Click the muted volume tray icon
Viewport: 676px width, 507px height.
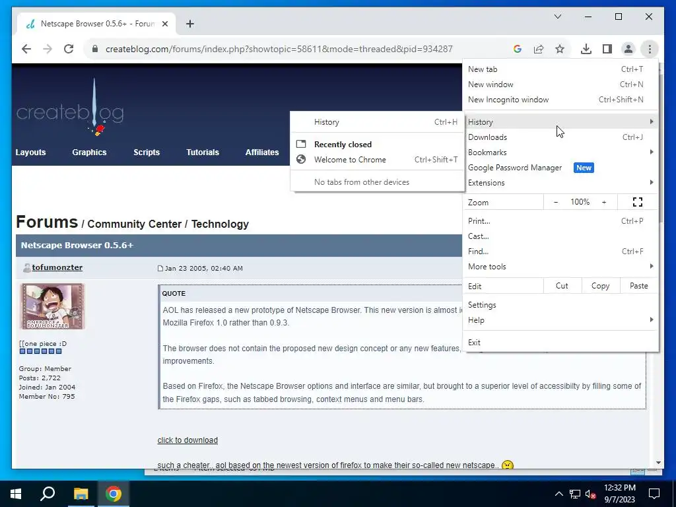pos(590,494)
